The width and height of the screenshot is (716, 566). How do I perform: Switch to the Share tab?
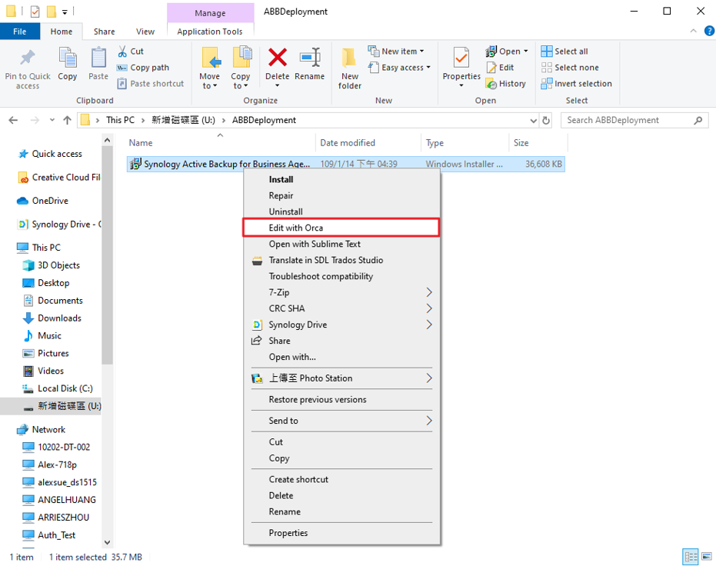104,32
